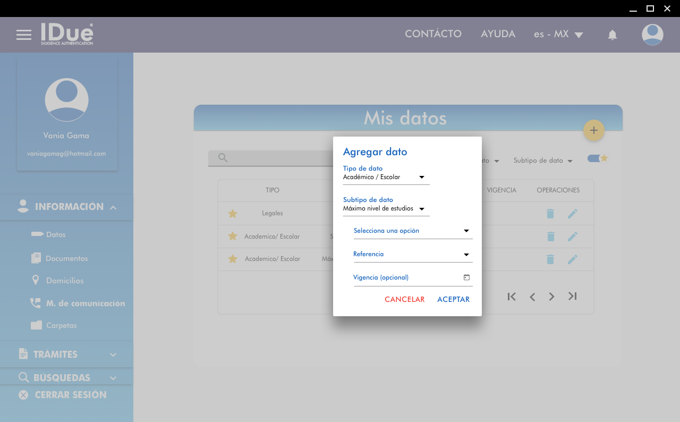
Task: Jump to the first page of table
Action: (x=512, y=297)
